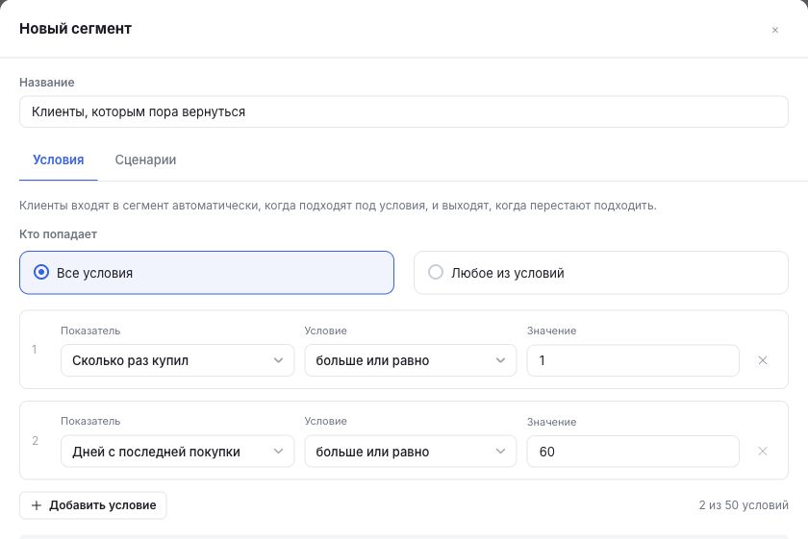Click the Значение label in condition 2
The height and width of the screenshot is (539, 808).
click(551, 422)
